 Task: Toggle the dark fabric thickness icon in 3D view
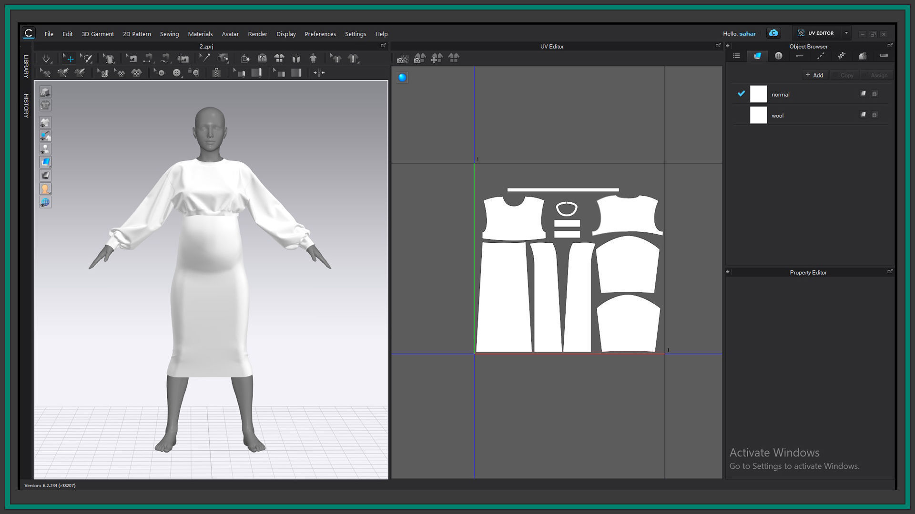click(x=45, y=176)
